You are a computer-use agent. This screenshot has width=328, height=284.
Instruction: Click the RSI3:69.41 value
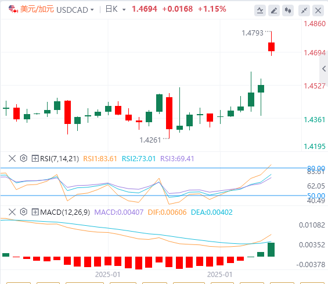pyautogui.click(x=177, y=158)
